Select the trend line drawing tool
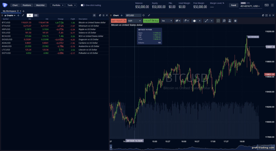Image resolution: width=276 pixels, height=151 pixels. click(x=206, y=21)
